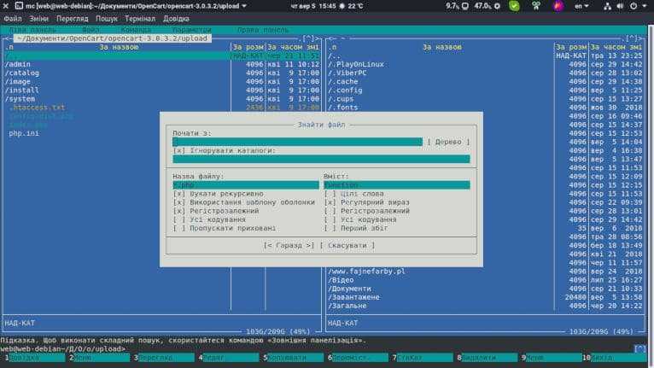This screenshot has height=368, width=654.
Task: Click the [^] arrow on the right panel
Action: coord(632,38)
